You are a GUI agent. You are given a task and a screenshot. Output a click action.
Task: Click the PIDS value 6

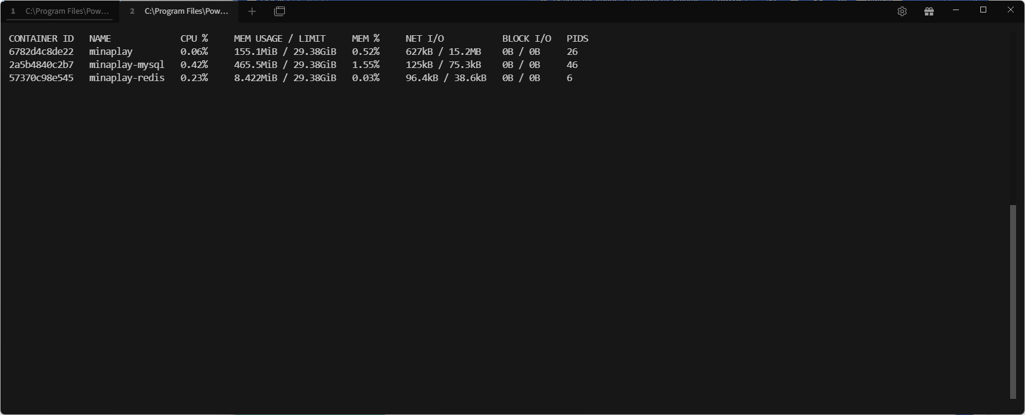(570, 78)
